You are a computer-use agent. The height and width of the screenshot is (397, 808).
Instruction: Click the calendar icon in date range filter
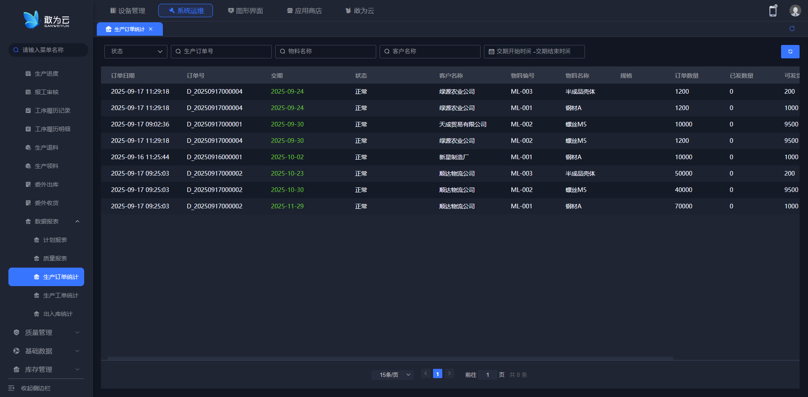(491, 52)
